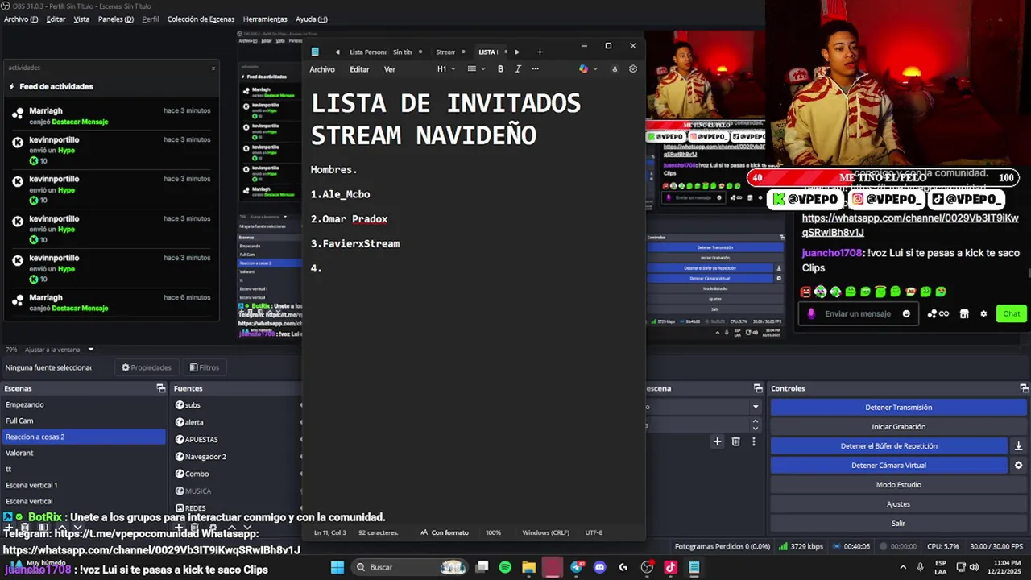
Task: Click the list formatting icon in Notepad
Action: click(x=472, y=69)
